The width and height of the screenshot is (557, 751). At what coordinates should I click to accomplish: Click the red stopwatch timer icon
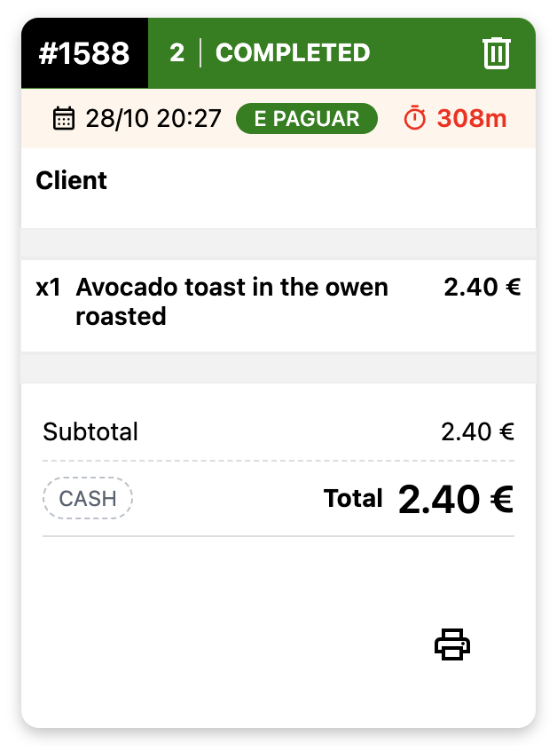click(415, 119)
